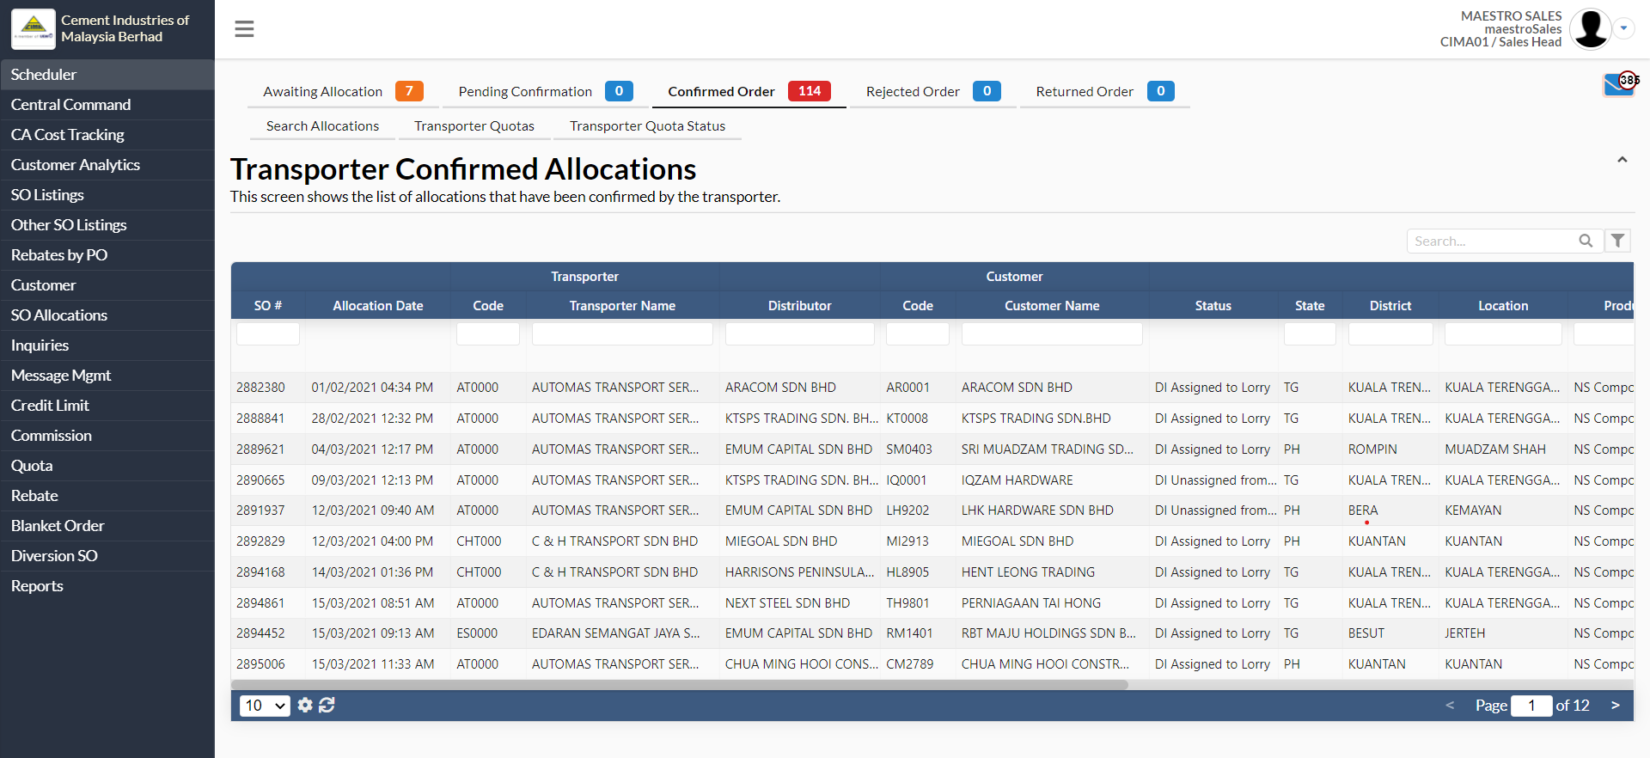Open Transporter Quota Status tab

(647, 126)
